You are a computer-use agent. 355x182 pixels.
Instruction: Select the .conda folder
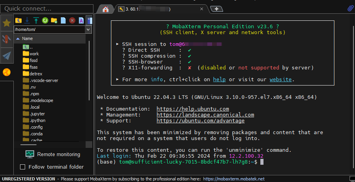pos(33,134)
